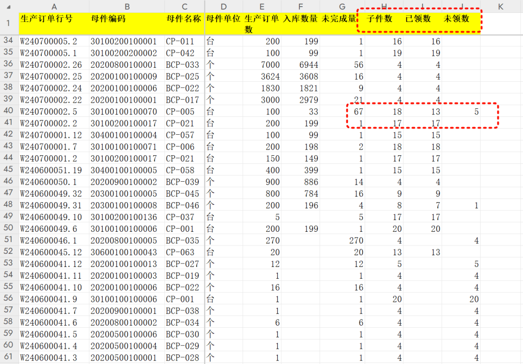Click cell 30100200200002
This screenshot has width=523, height=364.
tap(127, 53)
